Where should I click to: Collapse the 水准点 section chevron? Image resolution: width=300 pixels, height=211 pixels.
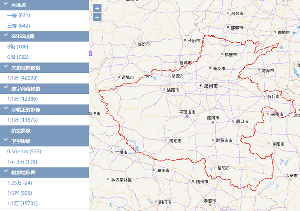click(6, 5)
